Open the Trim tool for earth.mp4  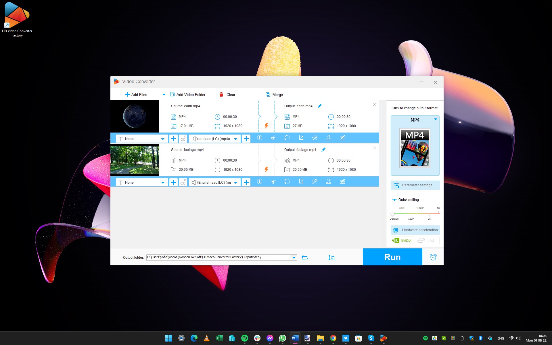(x=273, y=138)
